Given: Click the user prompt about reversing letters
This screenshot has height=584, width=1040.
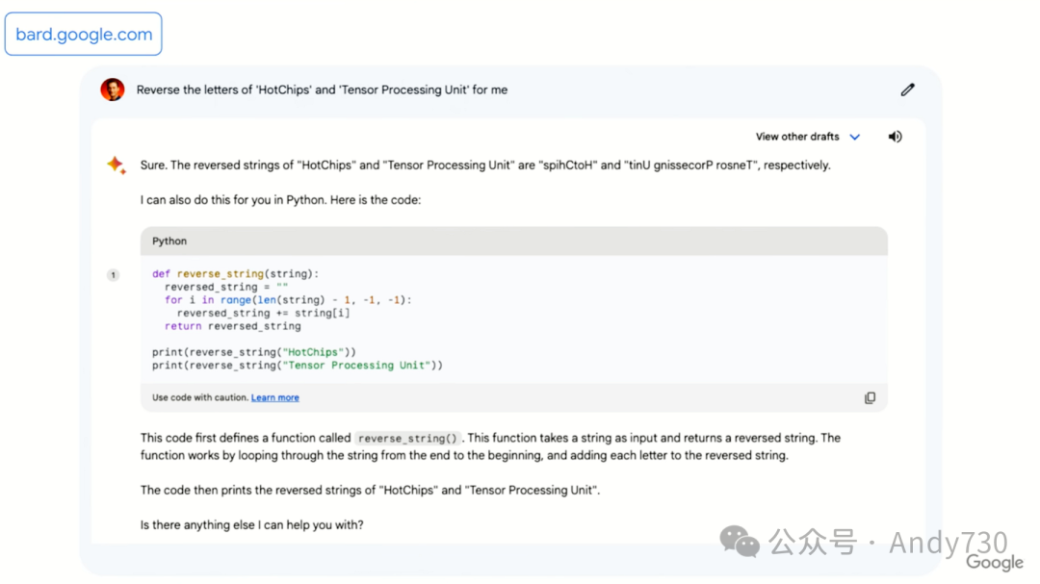Looking at the screenshot, I should tap(322, 89).
